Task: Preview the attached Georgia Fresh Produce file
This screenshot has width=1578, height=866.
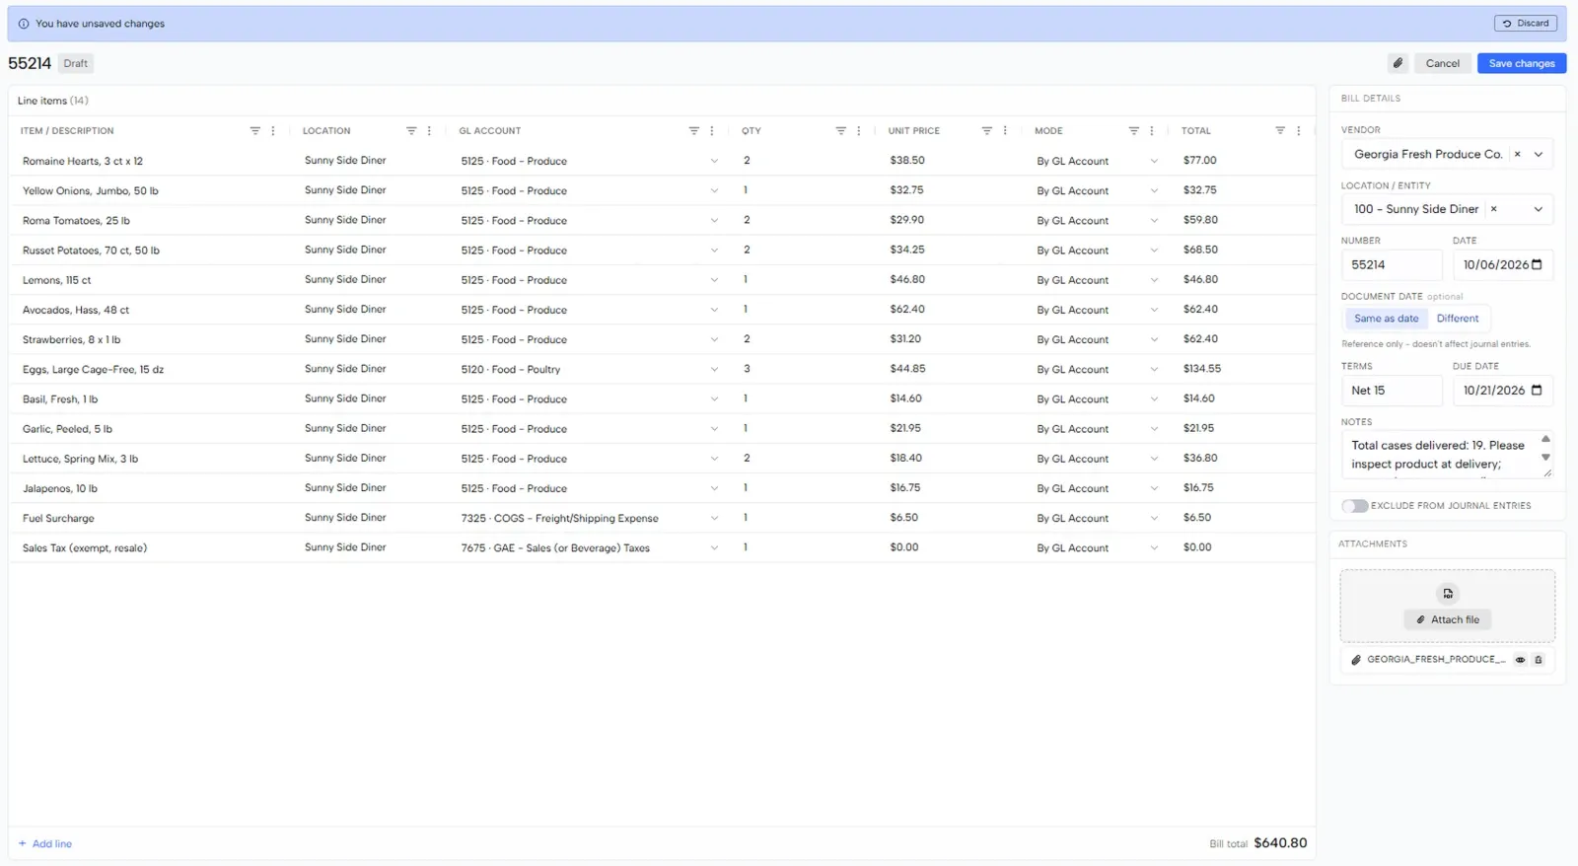Action: click(x=1520, y=660)
